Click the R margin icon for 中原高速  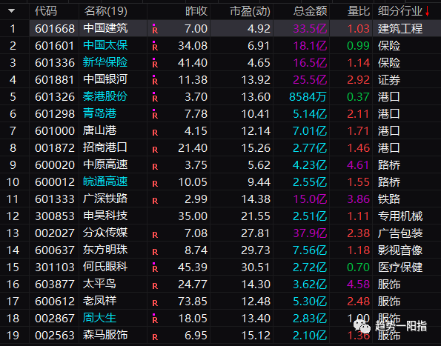coord(155,167)
